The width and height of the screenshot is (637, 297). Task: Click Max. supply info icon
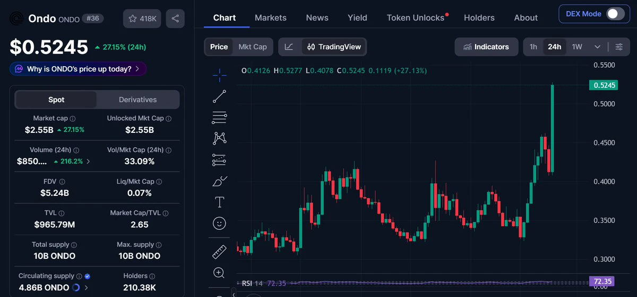point(159,245)
